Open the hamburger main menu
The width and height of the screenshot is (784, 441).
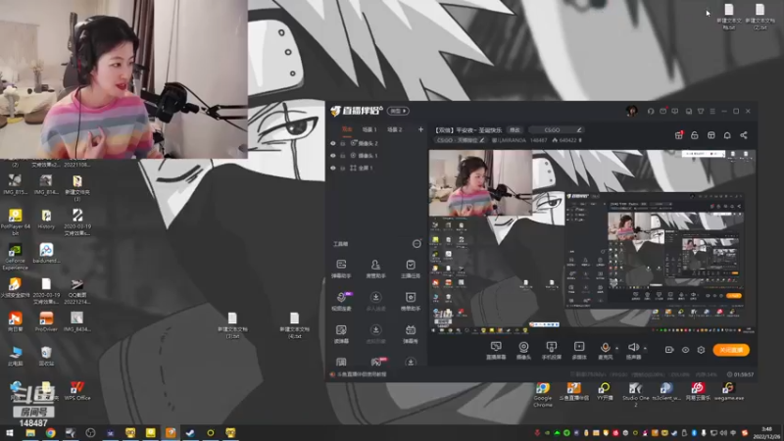[x=712, y=111]
